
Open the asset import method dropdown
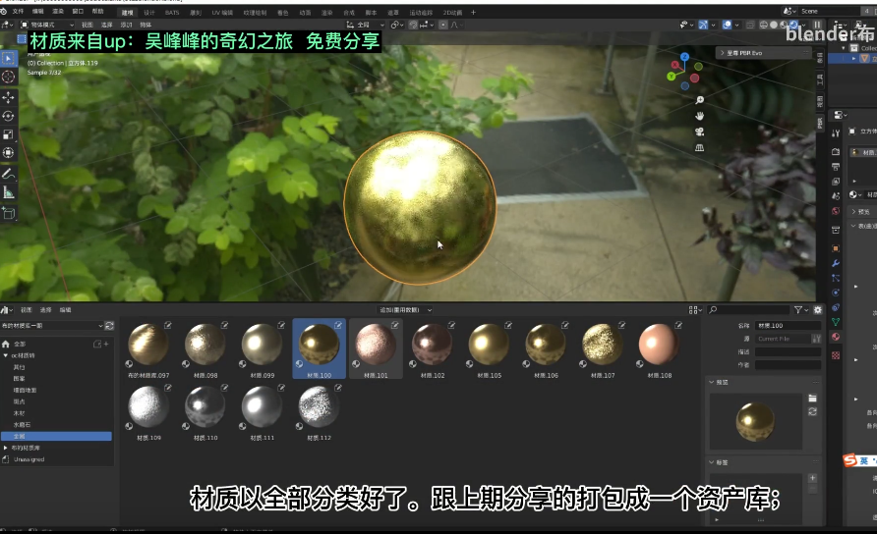click(405, 310)
